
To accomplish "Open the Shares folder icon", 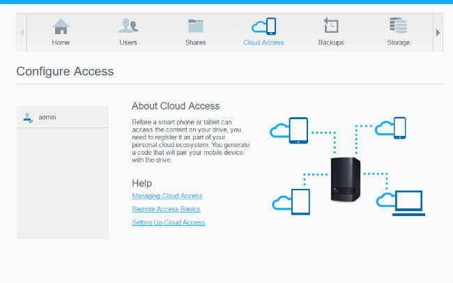I will tap(196, 26).
